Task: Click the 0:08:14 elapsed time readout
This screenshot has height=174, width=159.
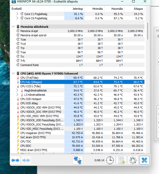Action: point(99,160)
